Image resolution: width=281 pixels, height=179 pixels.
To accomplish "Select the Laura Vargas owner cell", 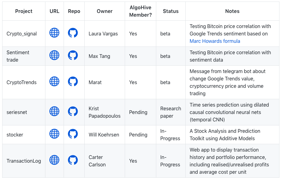I will pos(103,34).
